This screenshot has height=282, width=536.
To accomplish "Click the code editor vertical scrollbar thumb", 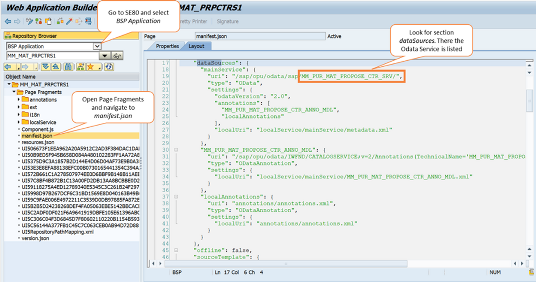I will coord(529,101).
